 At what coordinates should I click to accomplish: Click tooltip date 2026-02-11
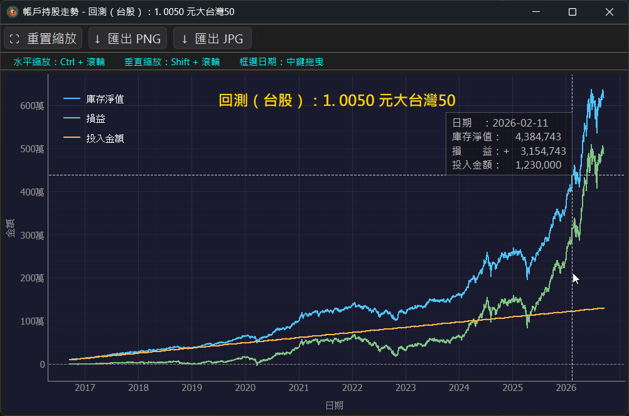pyautogui.click(x=520, y=123)
